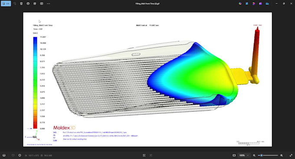The height and width of the screenshot is (159, 295).
Task: Click the zoom slider handle
Action: (x=261, y=155)
